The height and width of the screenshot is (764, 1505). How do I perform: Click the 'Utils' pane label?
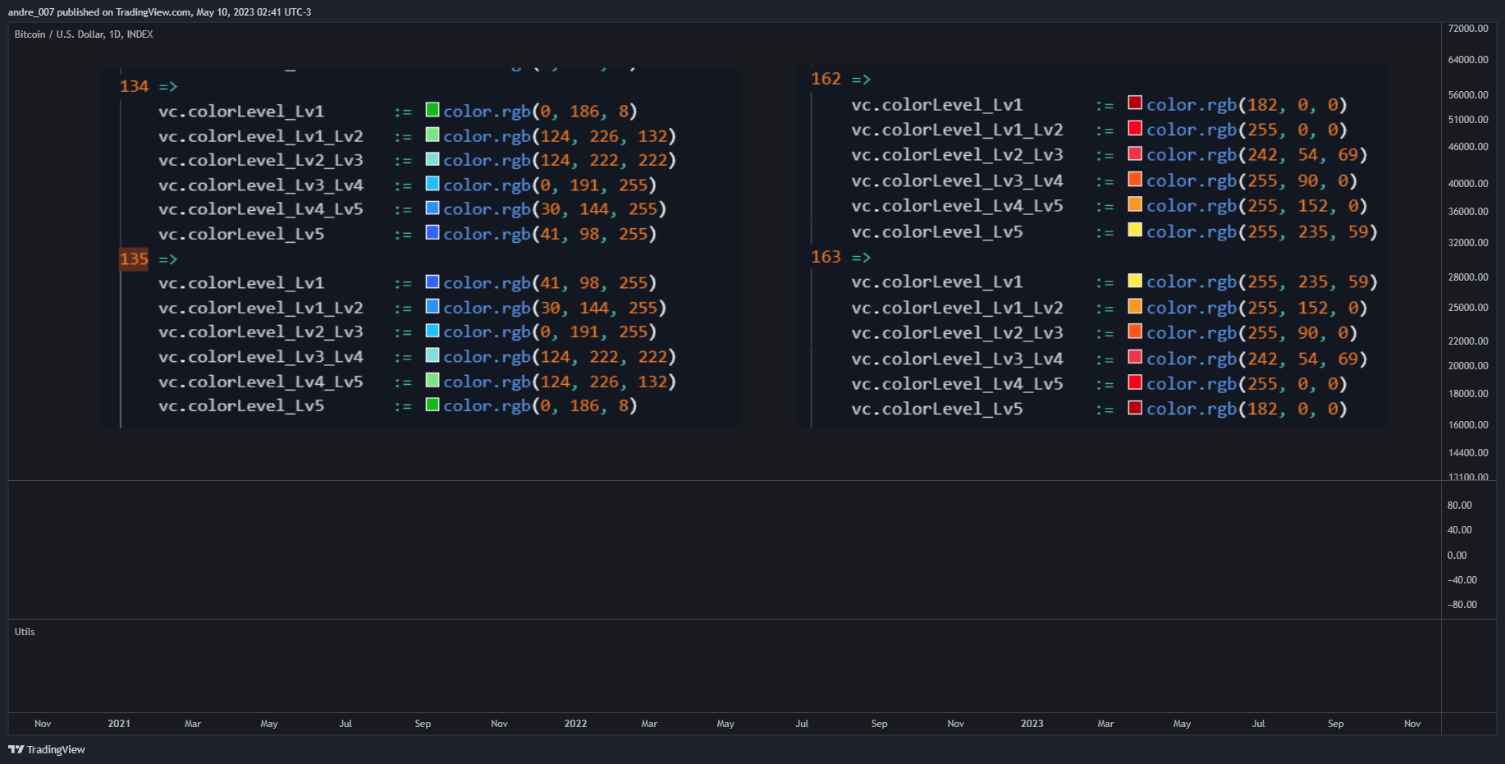click(25, 632)
